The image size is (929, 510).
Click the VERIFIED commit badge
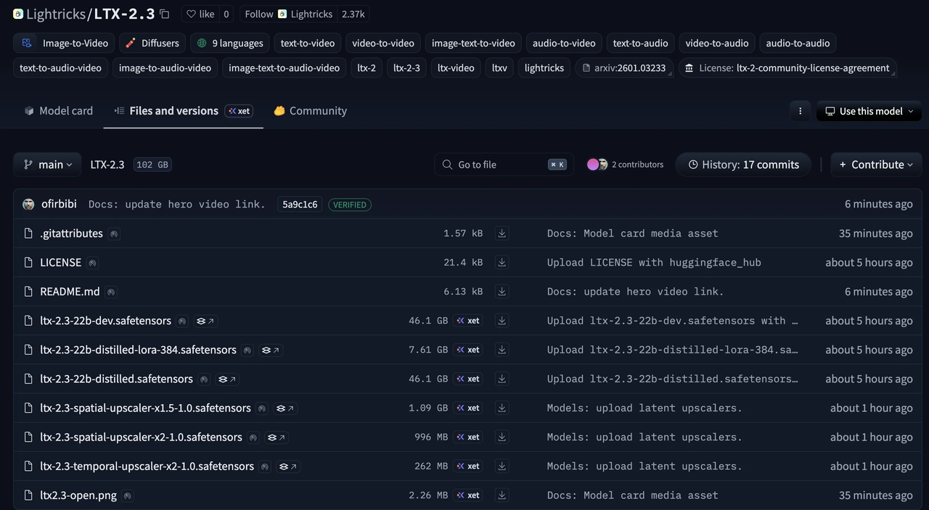(350, 205)
